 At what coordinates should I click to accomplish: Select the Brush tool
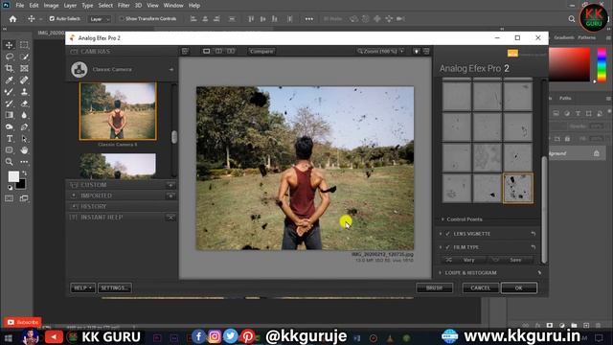[9, 92]
